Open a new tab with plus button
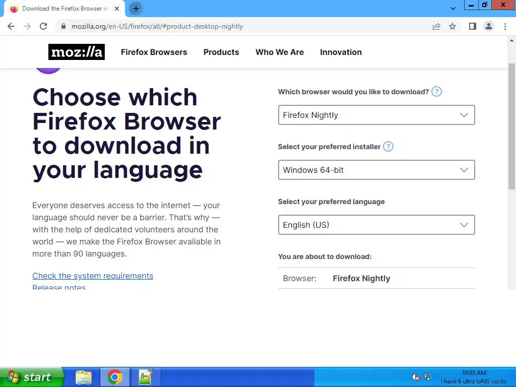516x387 pixels. [x=136, y=9]
